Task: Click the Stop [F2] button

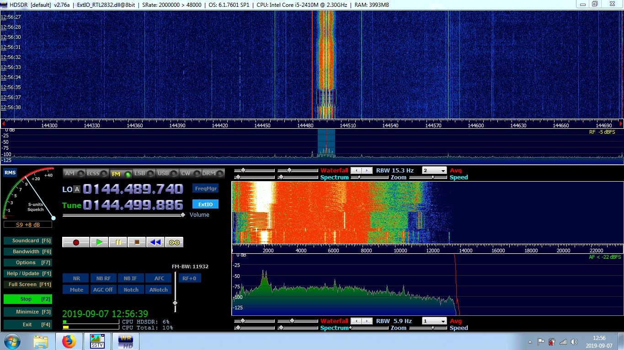Action: click(27, 299)
